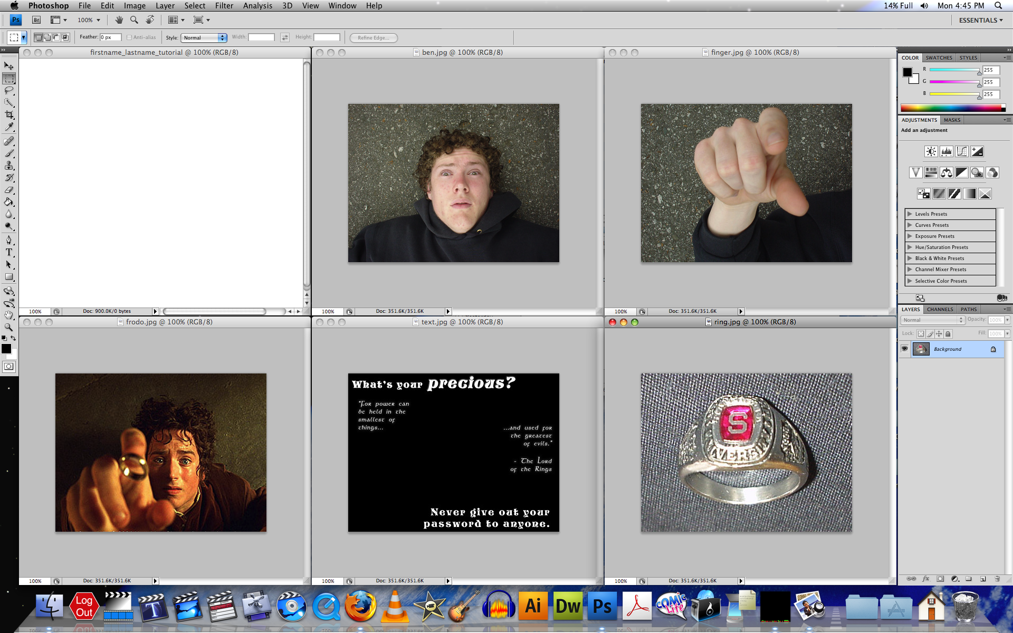Viewport: 1013px width, 633px height.
Task: Open the Layer menu
Action: 165,6
